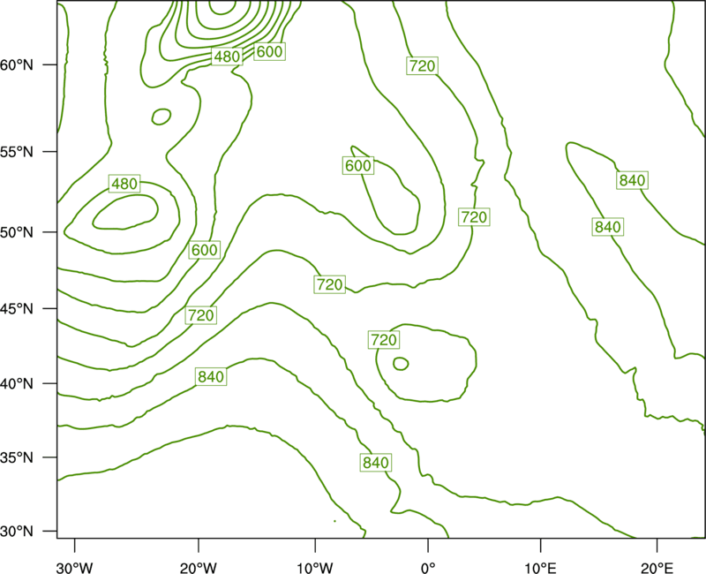Click the 600 contour label near 49°N 19°W
The image size is (706, 574).
[205, 250]
